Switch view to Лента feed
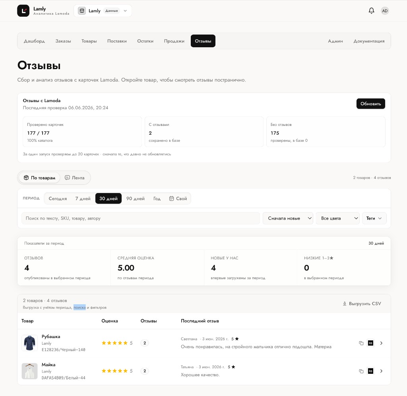 74,178
